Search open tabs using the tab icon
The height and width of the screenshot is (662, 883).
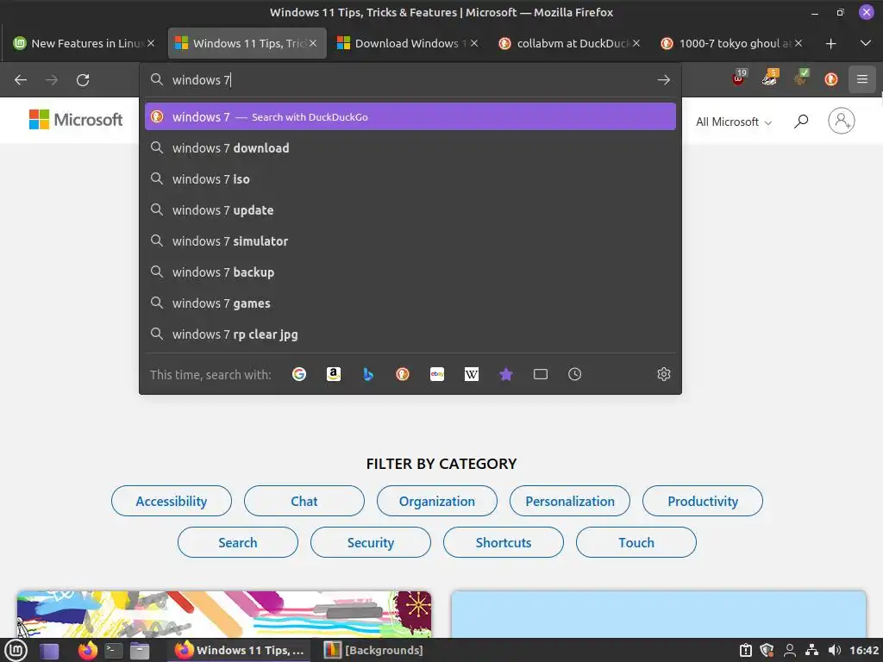point(541,374)
